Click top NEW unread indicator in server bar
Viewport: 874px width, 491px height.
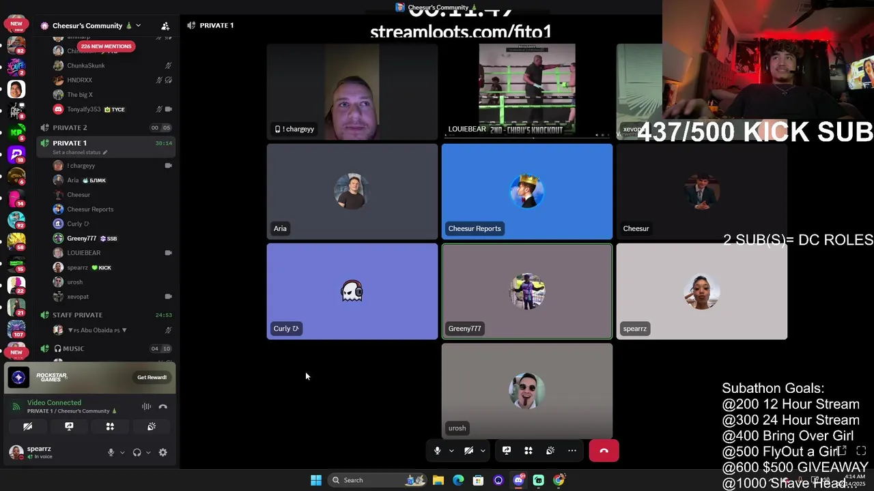(x=16, y=24)
